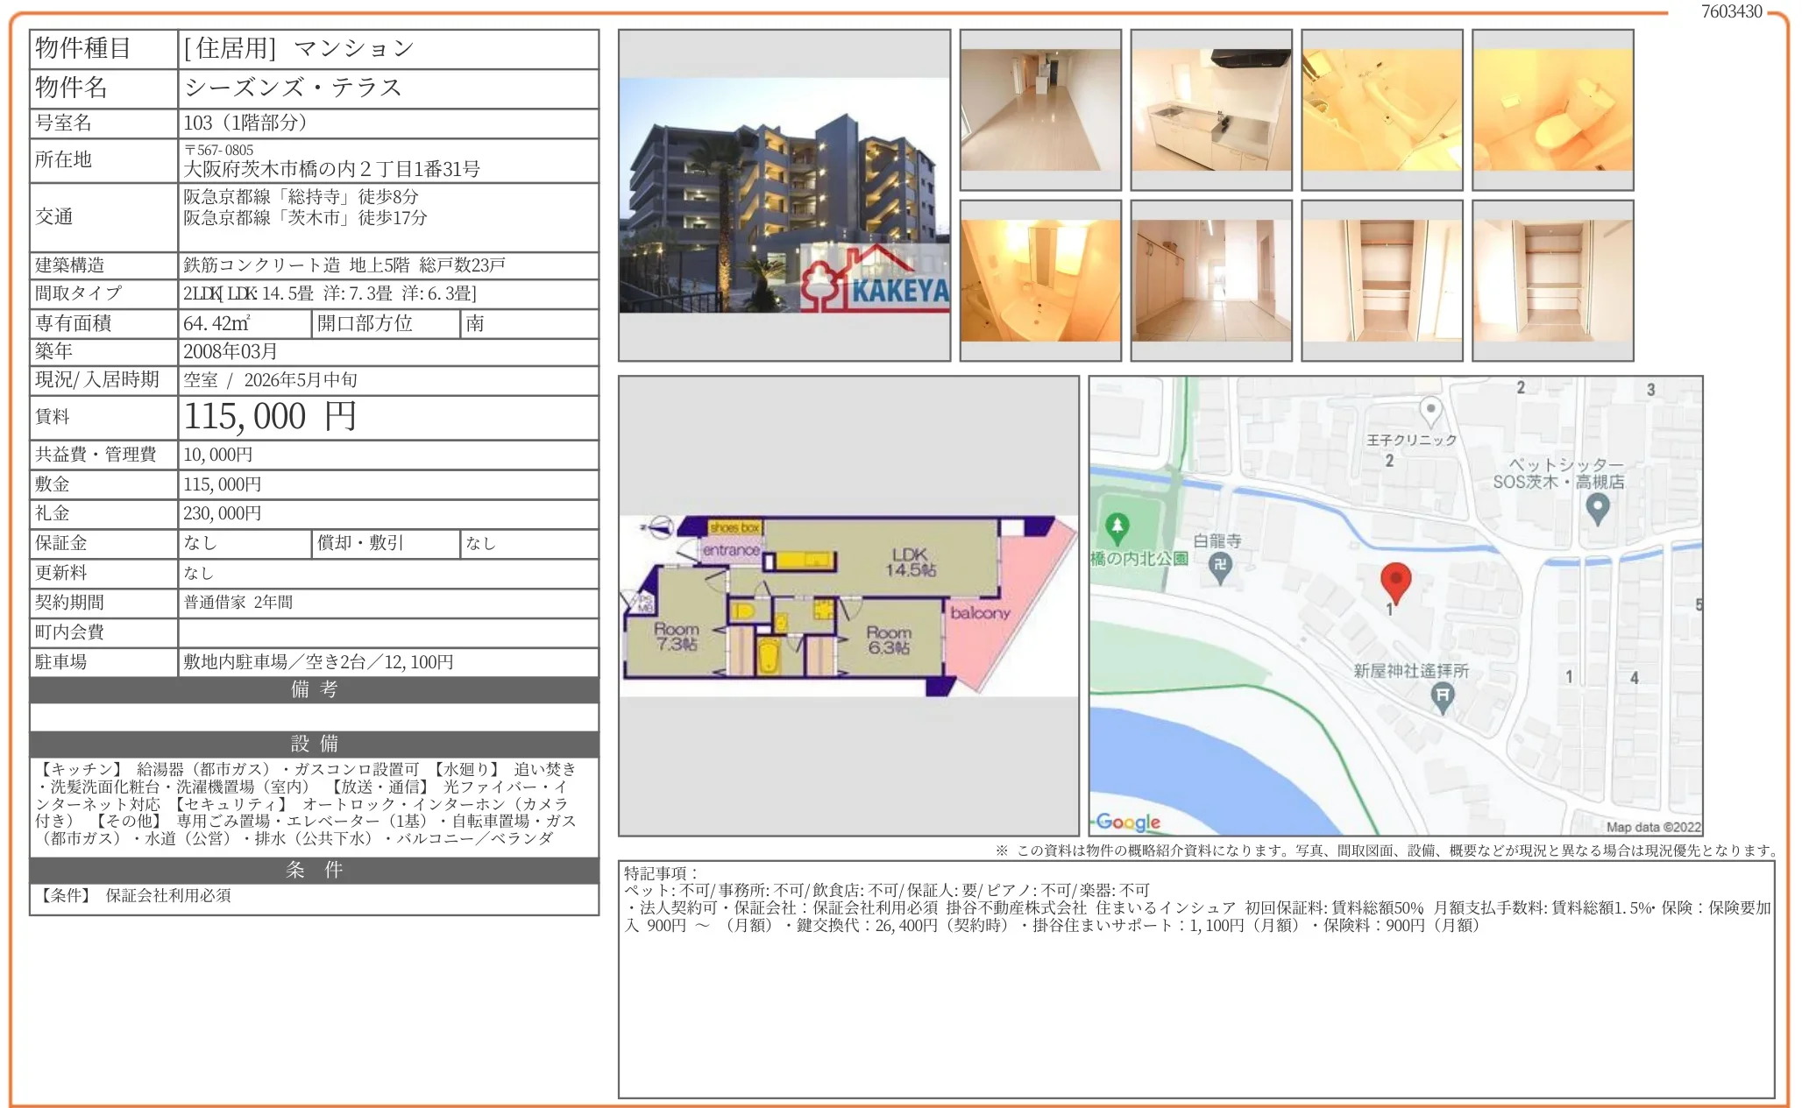Open the hallway entrance thumbnail
1802x1108 pixels.
coord(1210,280)
